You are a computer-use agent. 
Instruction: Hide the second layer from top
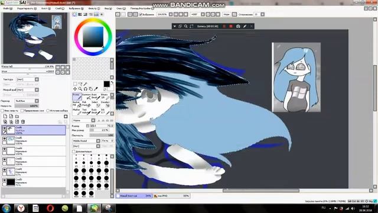click(x=4, y=138)
